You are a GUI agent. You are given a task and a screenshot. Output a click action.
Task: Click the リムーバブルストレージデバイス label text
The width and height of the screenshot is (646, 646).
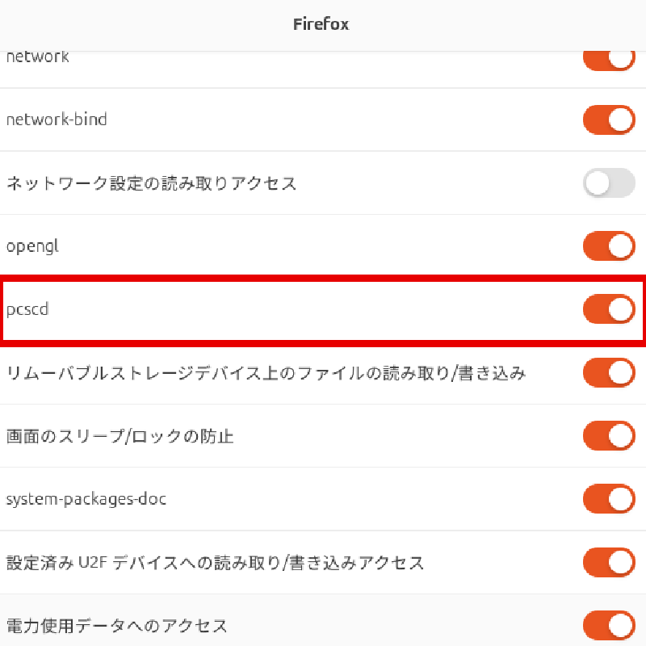tap(266, 373)
